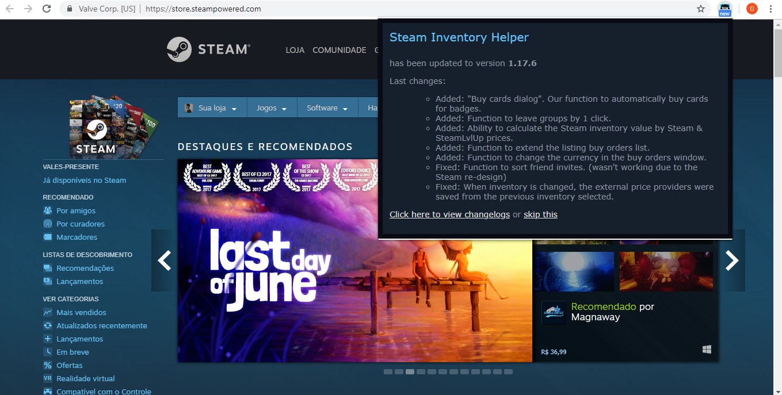Click the Realidade virtual VR icon
Screen dimensions: 782x395
click(48, 378)
